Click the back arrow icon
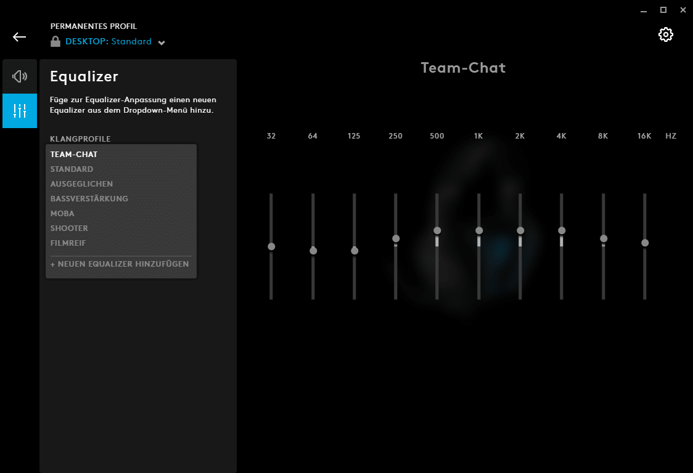 pos(20,37)
